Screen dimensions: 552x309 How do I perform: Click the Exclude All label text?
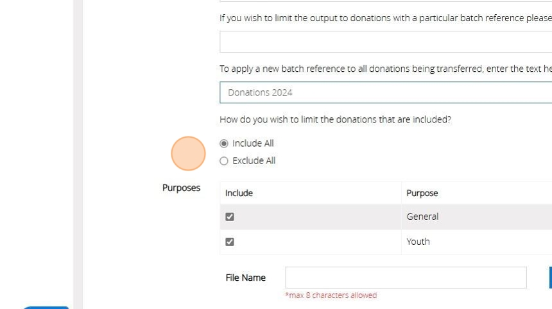click(x=254, y=161)
